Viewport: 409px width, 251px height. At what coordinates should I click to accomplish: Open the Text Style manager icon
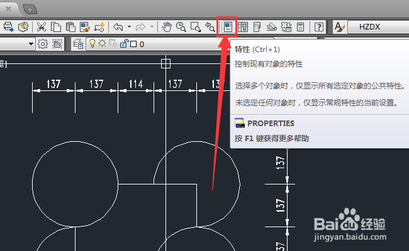click(x=340, y=27)
